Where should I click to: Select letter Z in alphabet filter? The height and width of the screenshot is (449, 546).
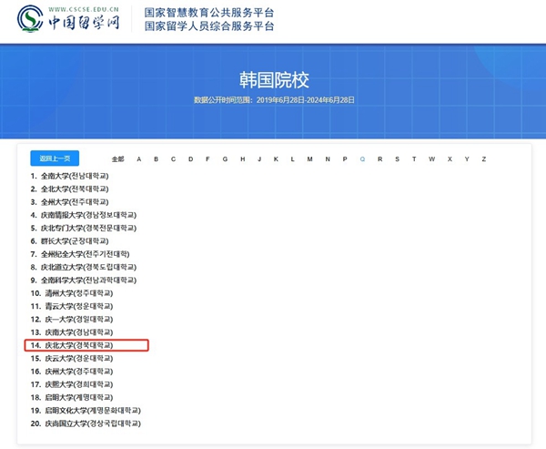(x=484, y=159)
